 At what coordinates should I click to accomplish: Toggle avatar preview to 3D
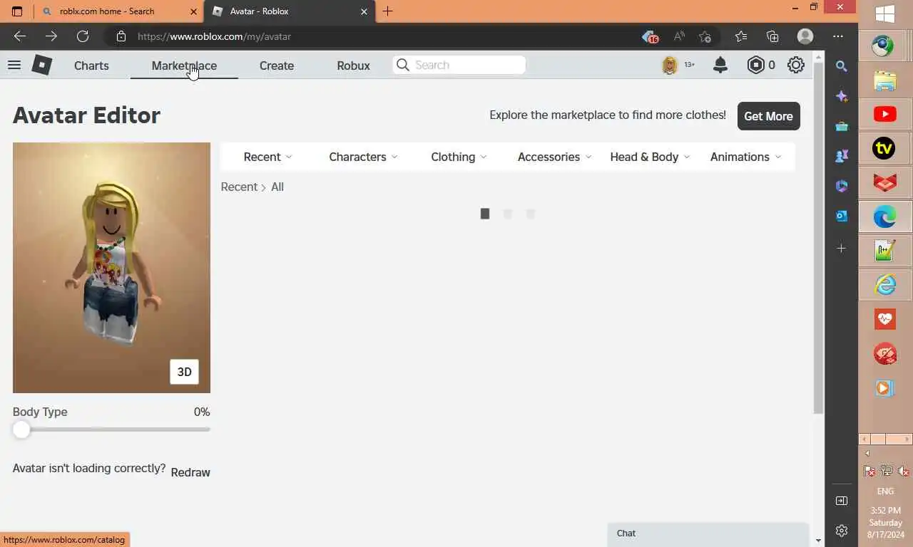(184, 372)
